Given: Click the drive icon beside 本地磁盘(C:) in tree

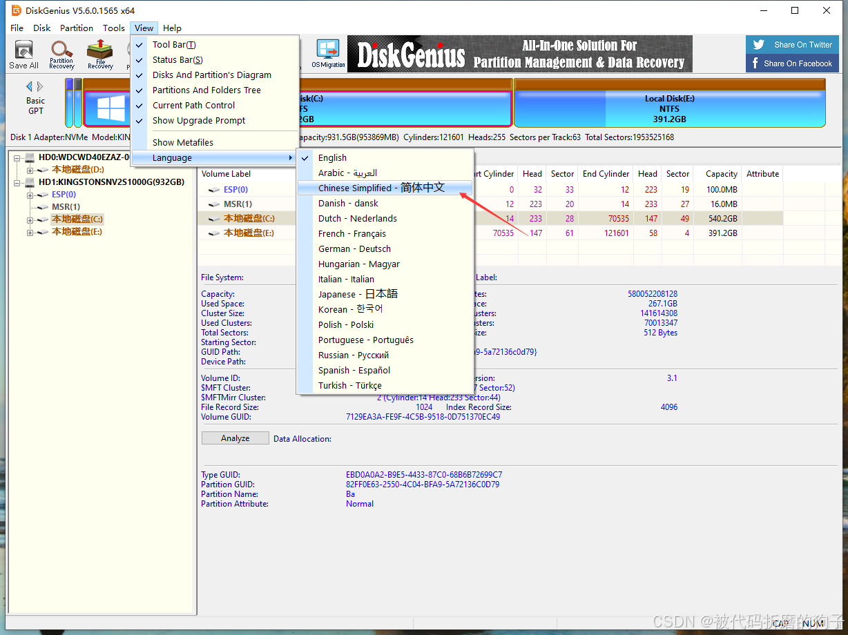Looking at the screenshot, I should 44,219.
